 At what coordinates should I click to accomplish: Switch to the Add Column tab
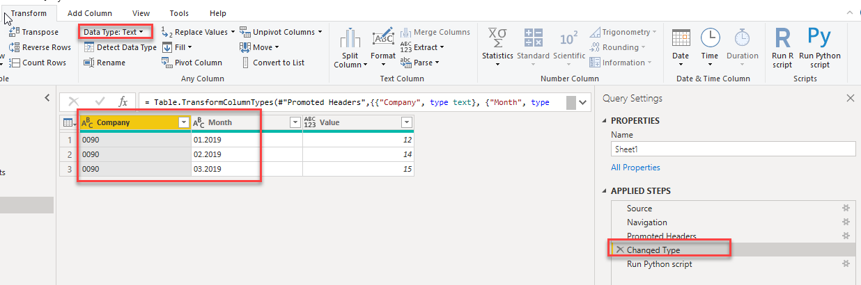click(91, 13)
